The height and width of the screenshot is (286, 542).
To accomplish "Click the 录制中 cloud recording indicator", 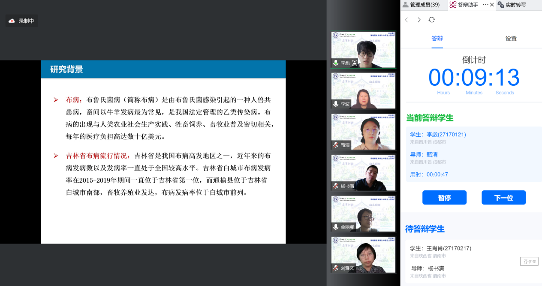I will pos(22,21).
